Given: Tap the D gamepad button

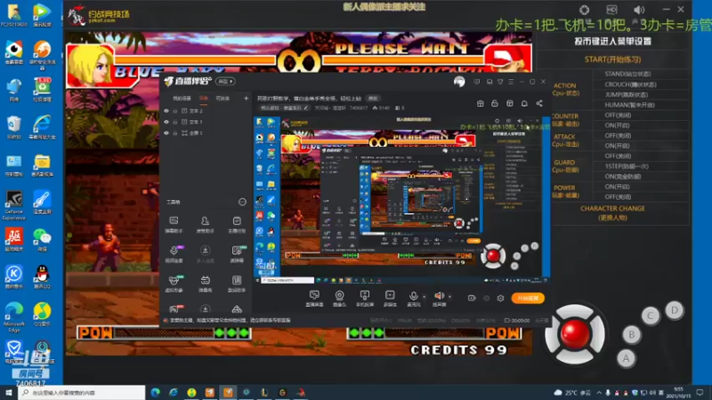Looking at the screenshot, I should pyautogui.click(x=675, y=310).
